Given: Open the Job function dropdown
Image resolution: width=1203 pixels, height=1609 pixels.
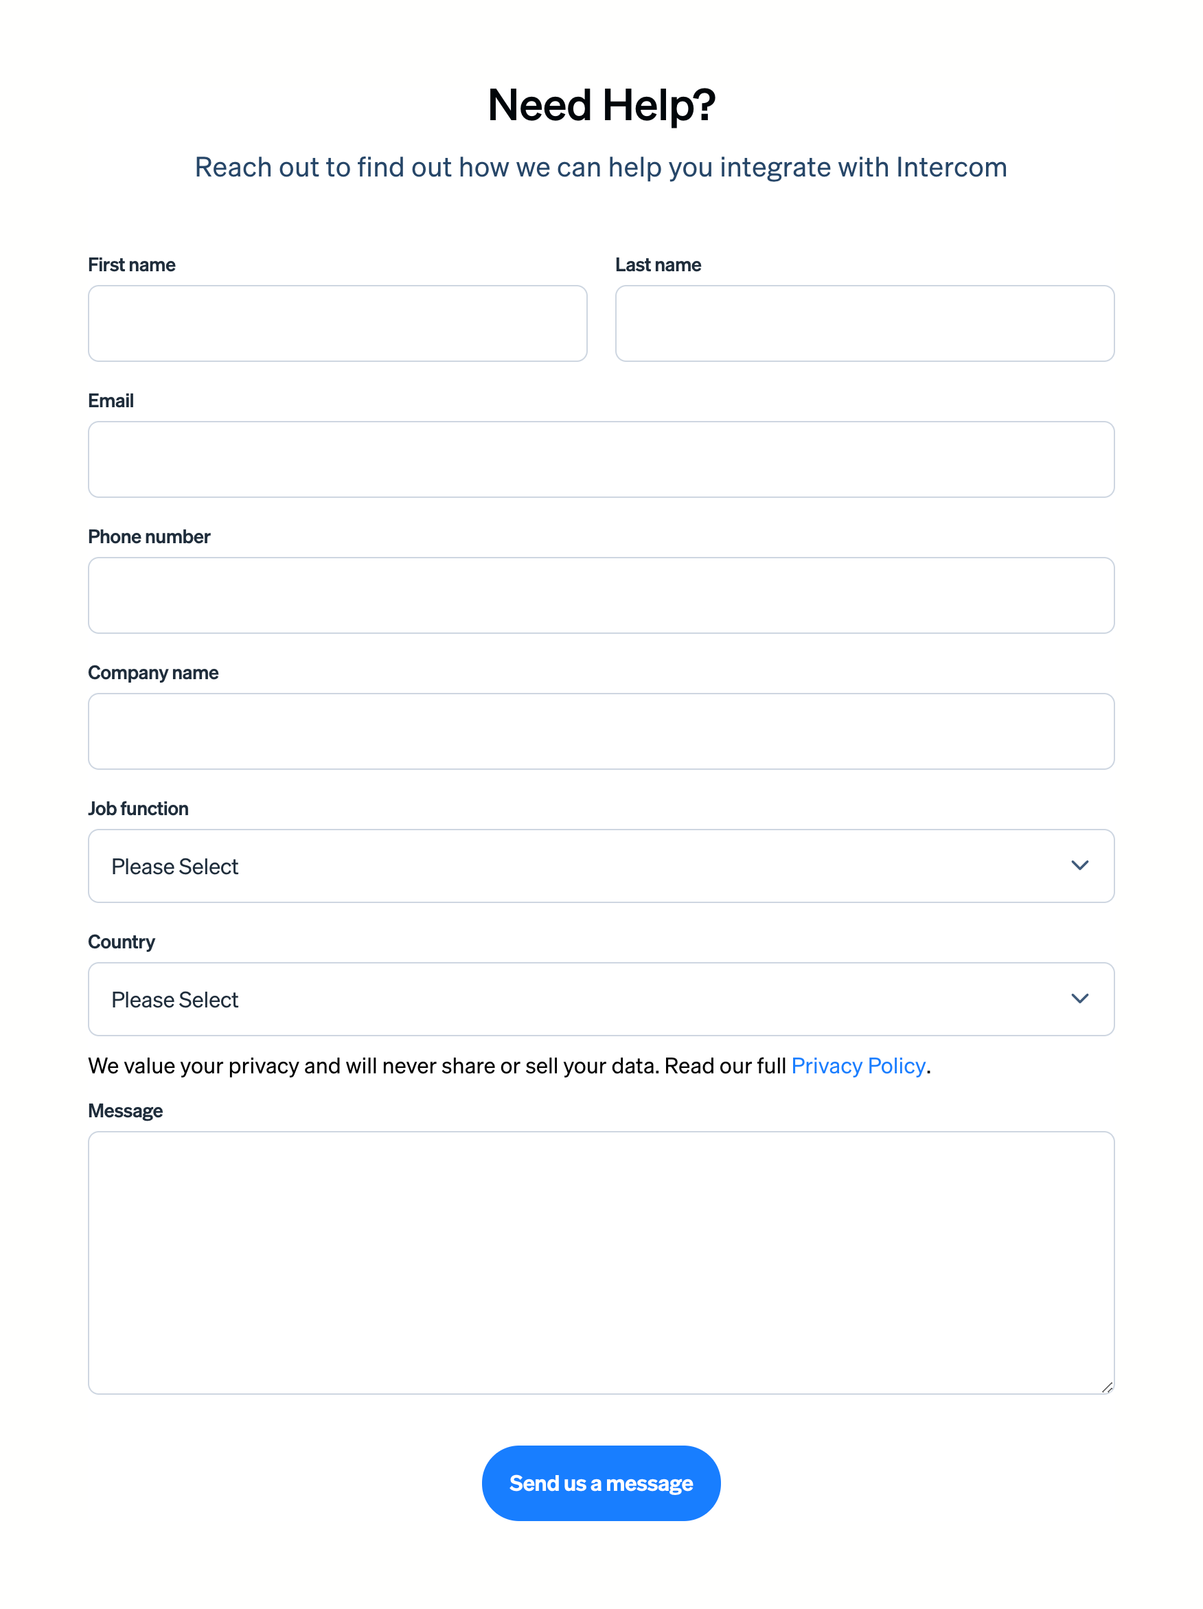Looking at the screenshot, I should point(601,865).
